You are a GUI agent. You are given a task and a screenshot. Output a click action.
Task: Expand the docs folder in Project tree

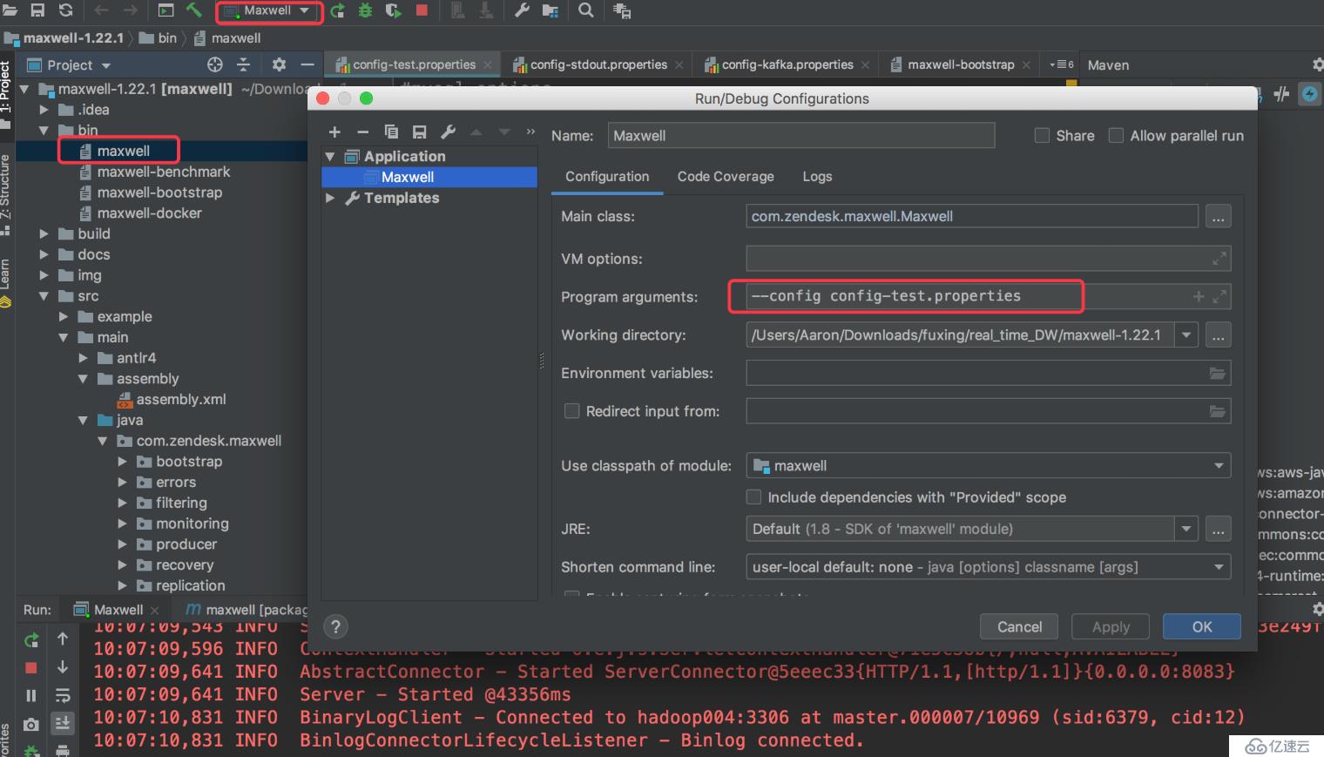click(44, 254)
